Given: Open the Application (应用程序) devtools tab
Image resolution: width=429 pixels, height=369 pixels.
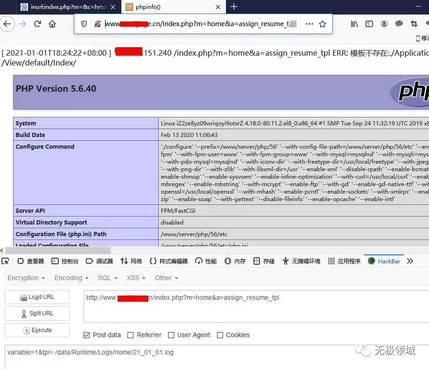Looking at the screenshot, I should pyautogui.click(x=344, y=261).
